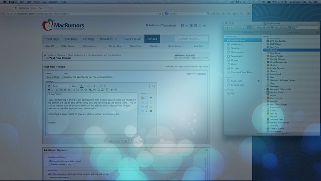321x181 pixels.
Task: Open the Fonts dropdown in the editor
Action: (x=62, y=86)
